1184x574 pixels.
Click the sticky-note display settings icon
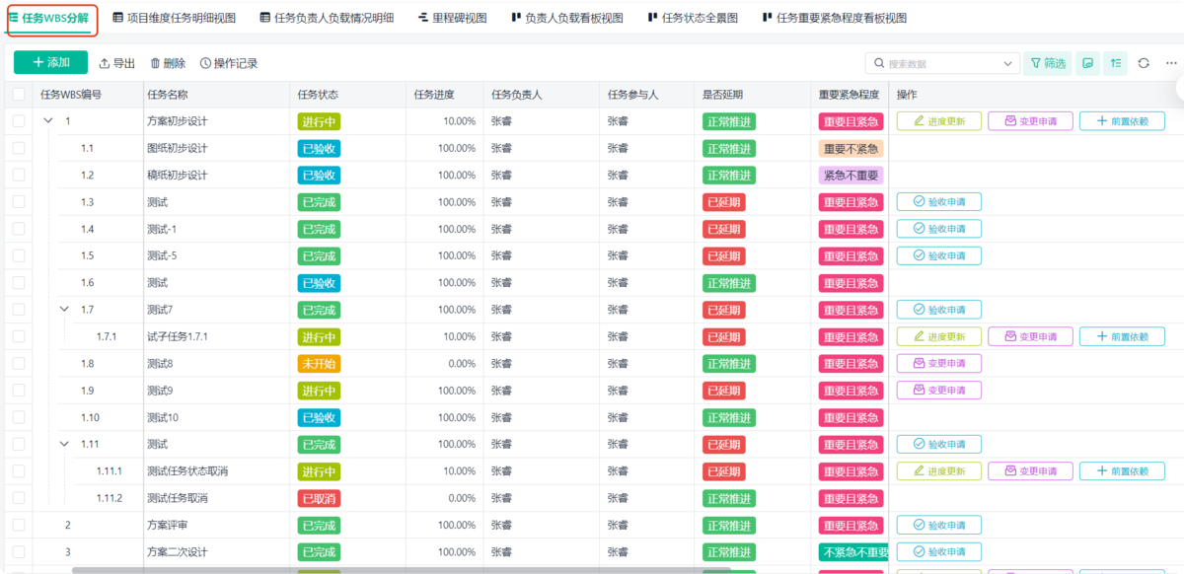(1087, 63)
